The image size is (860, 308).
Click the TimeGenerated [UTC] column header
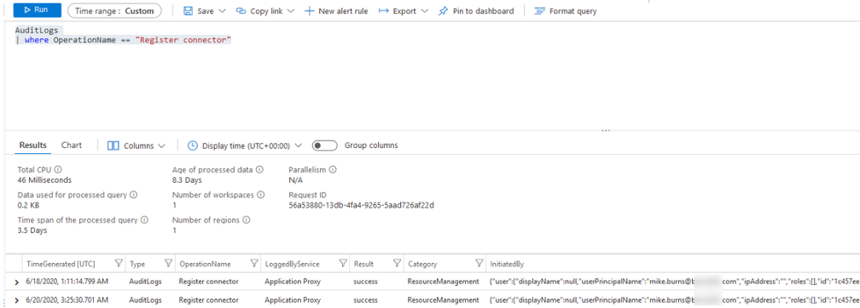click(61, 265)
